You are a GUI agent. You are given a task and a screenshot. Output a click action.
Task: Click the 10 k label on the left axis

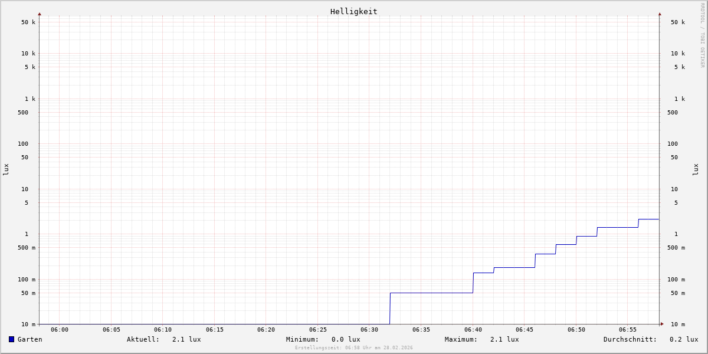point(28,54)
